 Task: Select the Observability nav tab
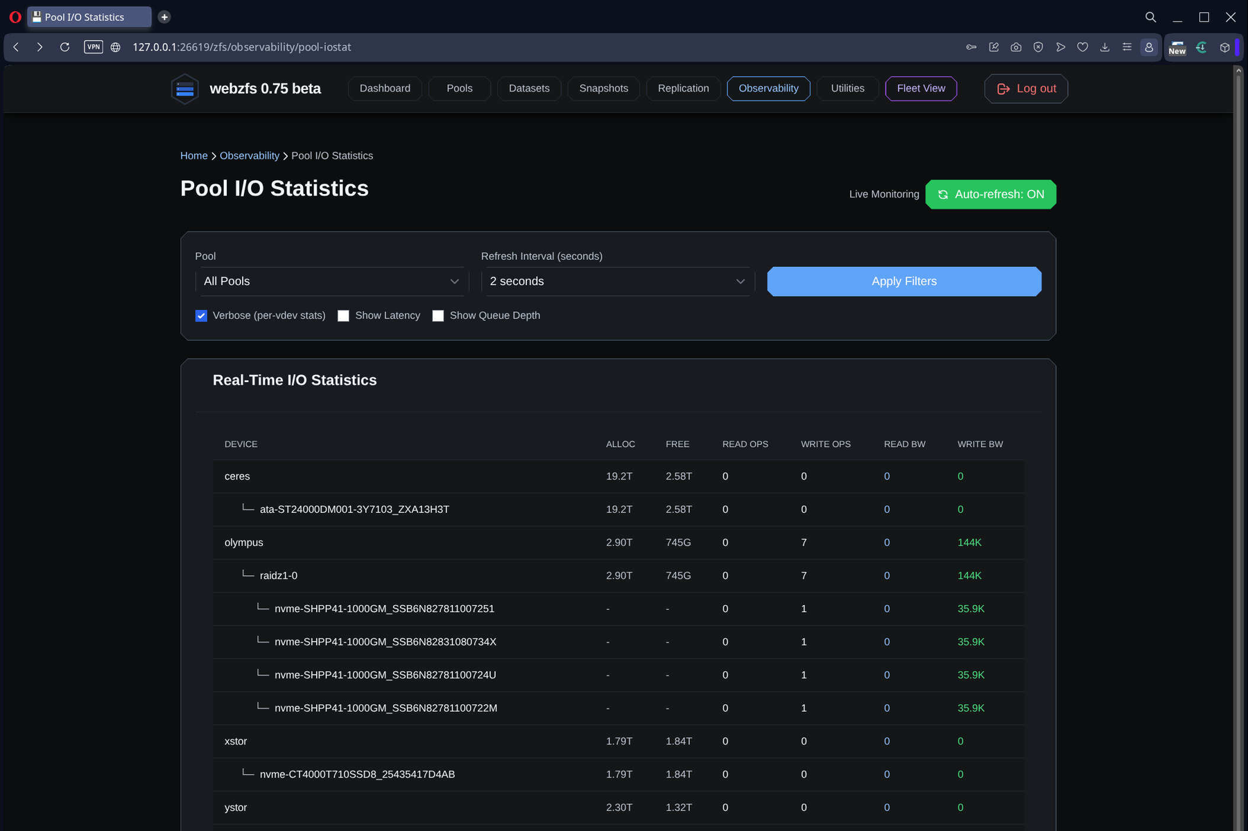768,89
